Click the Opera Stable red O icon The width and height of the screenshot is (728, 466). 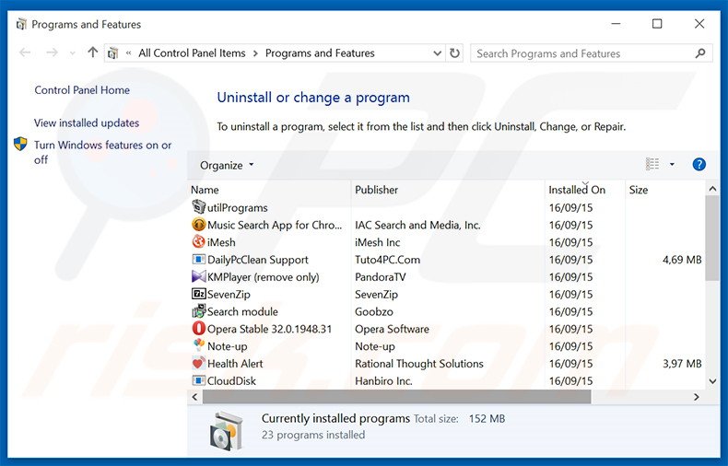point(199,329)
